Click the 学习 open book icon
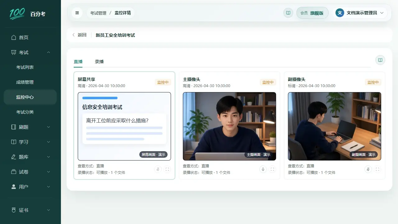Viewport: 398px width, 224px height. click(13, 142)
